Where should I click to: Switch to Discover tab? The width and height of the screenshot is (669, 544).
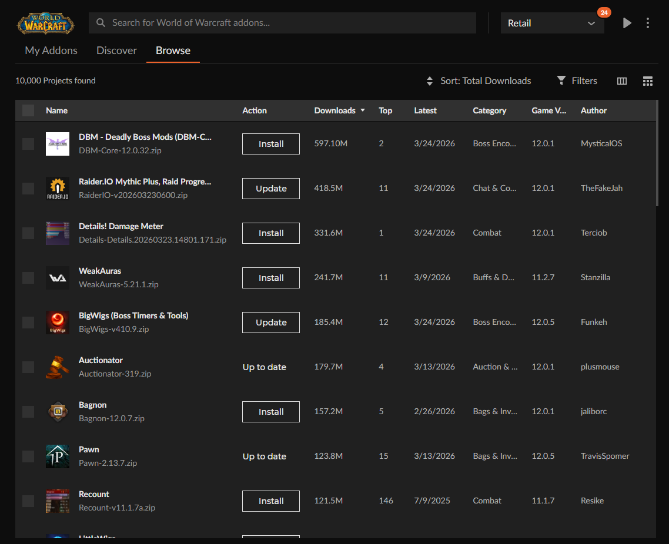pos(116,51)
